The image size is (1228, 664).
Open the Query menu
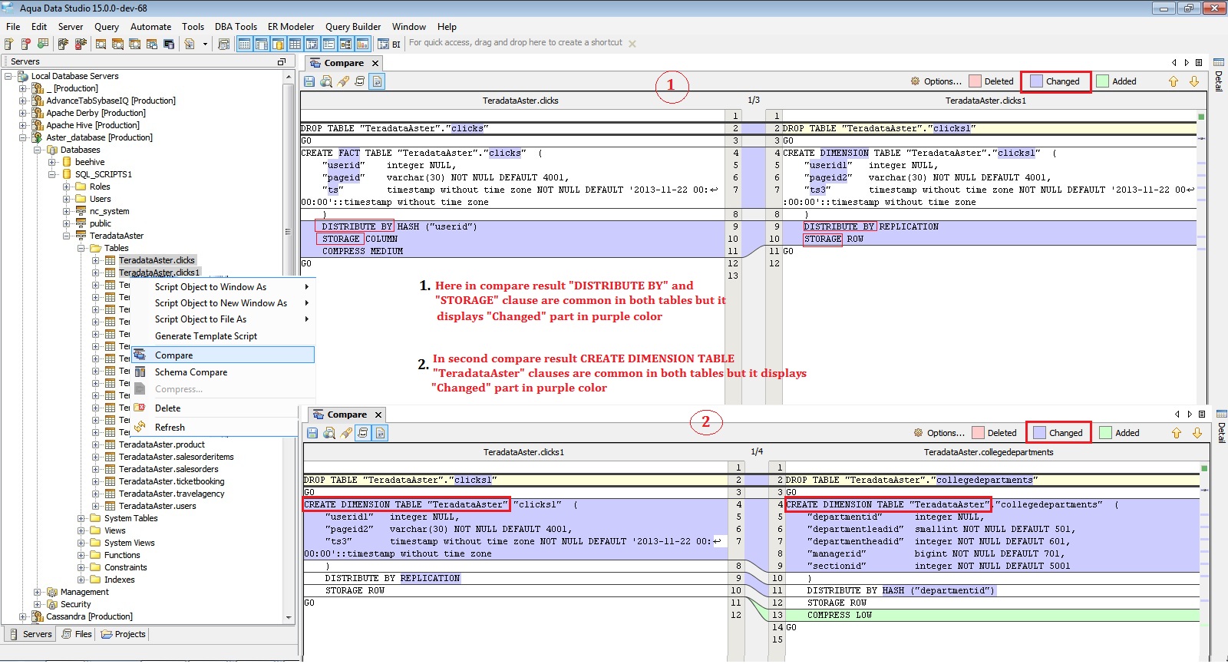pyautogui.click(x=107, y=27)
